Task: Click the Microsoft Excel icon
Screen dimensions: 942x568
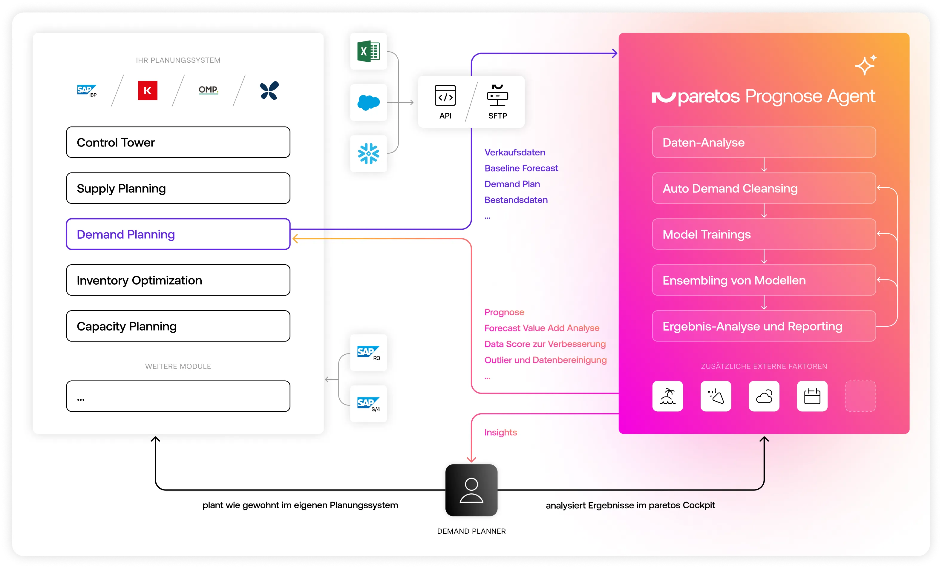Action: tap(369, 51)
